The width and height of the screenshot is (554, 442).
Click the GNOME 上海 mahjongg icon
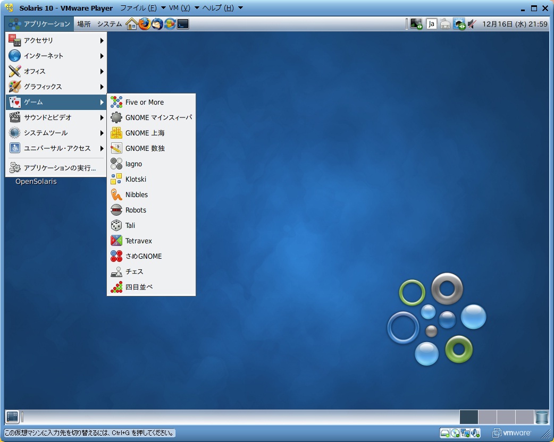(x=116, y=133)
